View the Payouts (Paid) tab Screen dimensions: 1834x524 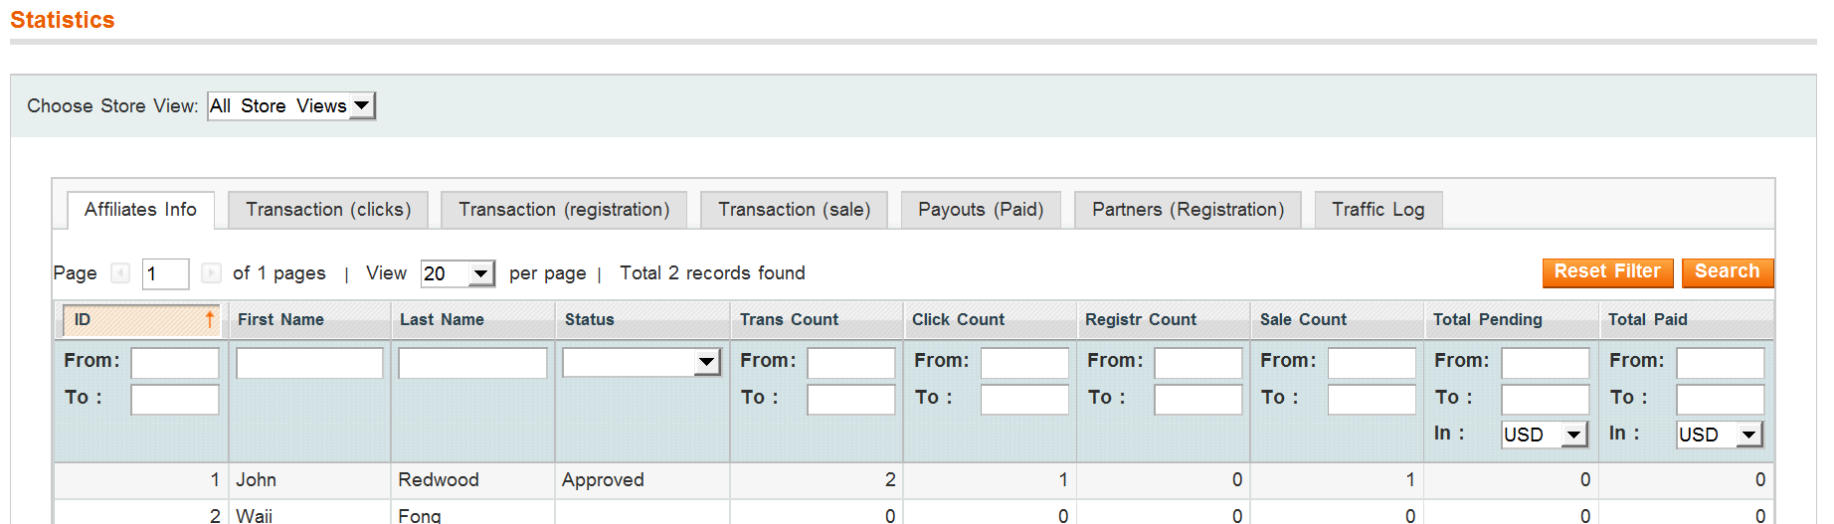click(981, 210)
